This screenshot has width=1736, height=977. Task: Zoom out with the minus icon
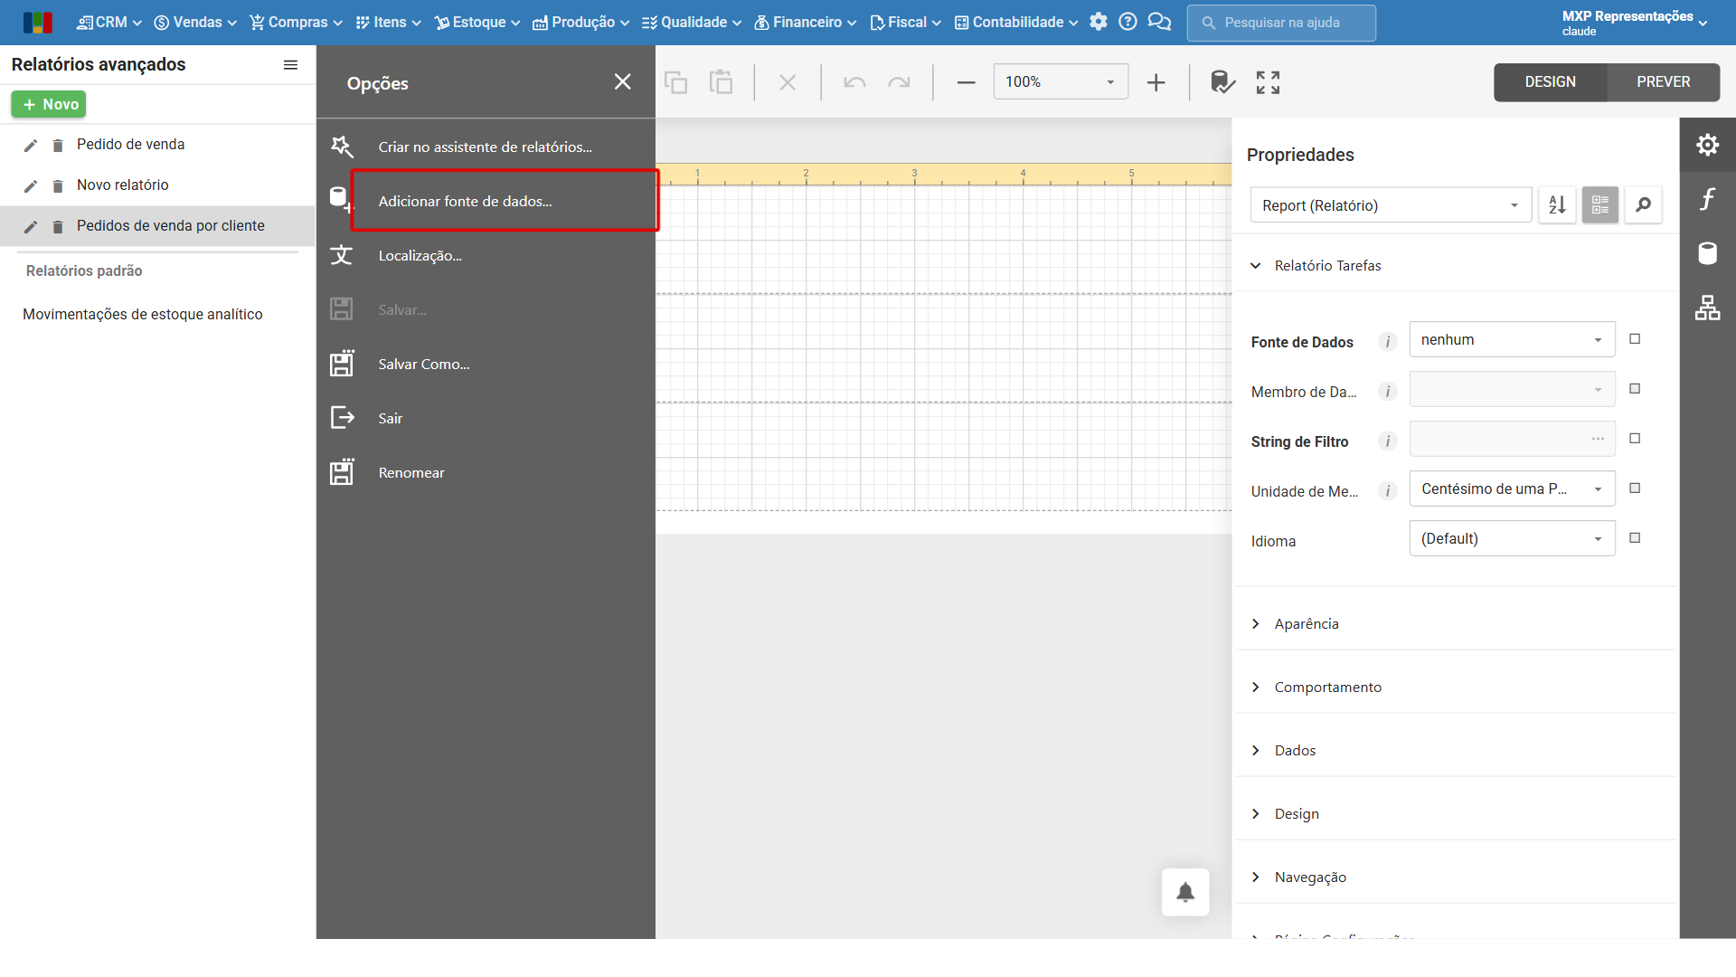coord(966,82)
